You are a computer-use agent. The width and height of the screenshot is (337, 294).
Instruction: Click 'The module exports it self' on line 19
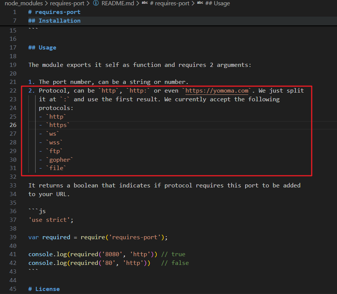(74, 65)
